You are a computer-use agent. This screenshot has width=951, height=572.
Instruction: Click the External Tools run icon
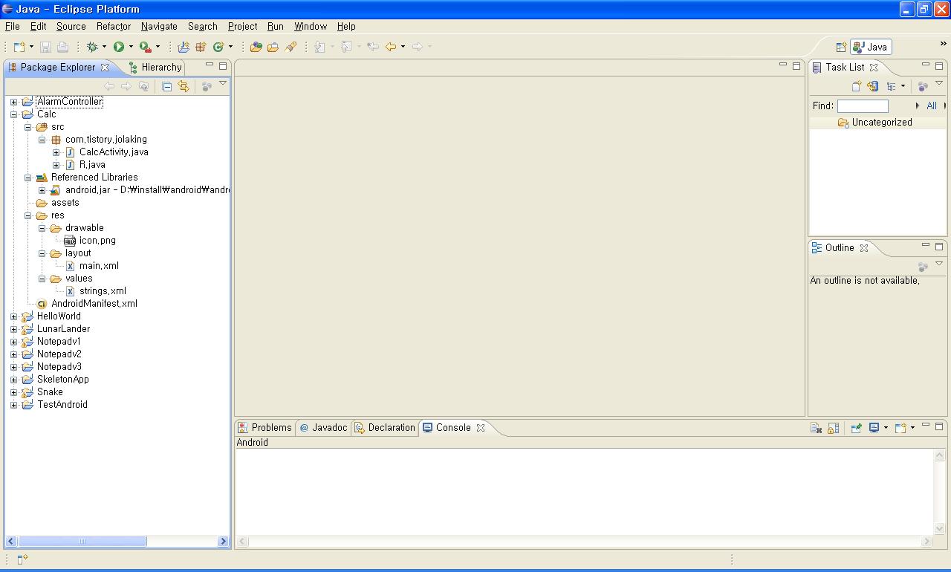tap(146, 47)
